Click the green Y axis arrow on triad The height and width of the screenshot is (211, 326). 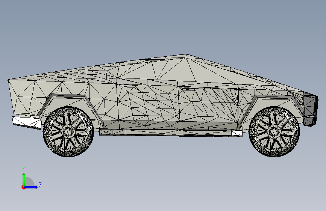pos(24,179)
